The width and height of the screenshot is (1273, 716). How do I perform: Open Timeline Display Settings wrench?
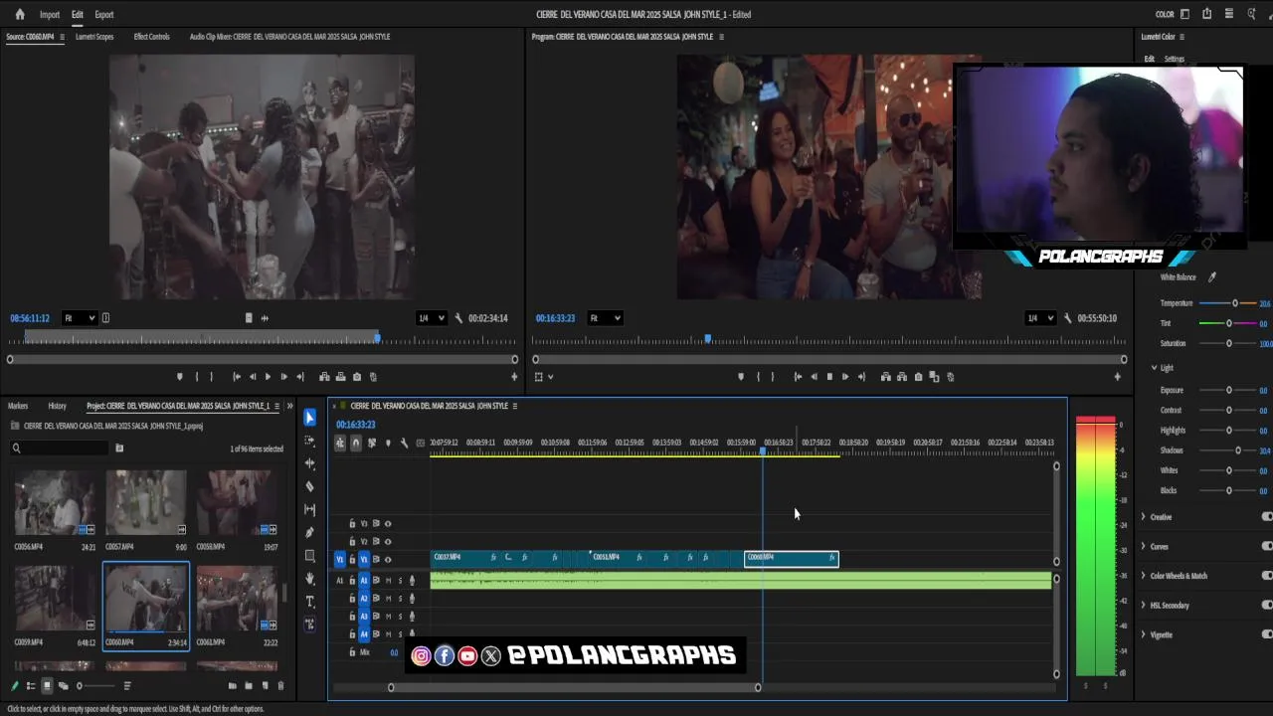click(x=404, y=443)
